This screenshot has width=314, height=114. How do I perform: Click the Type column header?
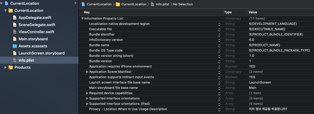[228, 12]
